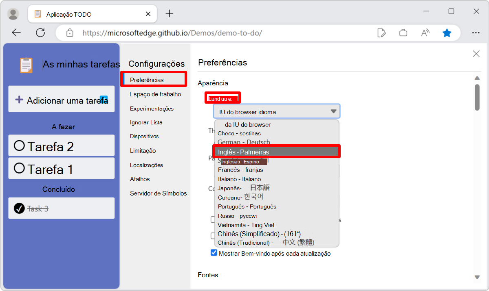Click the settings scrollbar down arrow
Screen dimensions: 489x291
coord(477,277)
